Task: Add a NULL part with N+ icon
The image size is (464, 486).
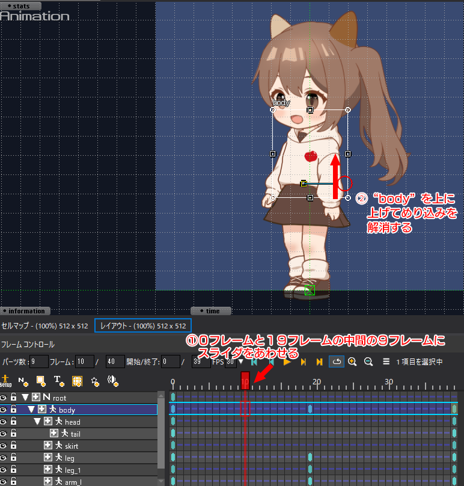Action: (23, 381)
